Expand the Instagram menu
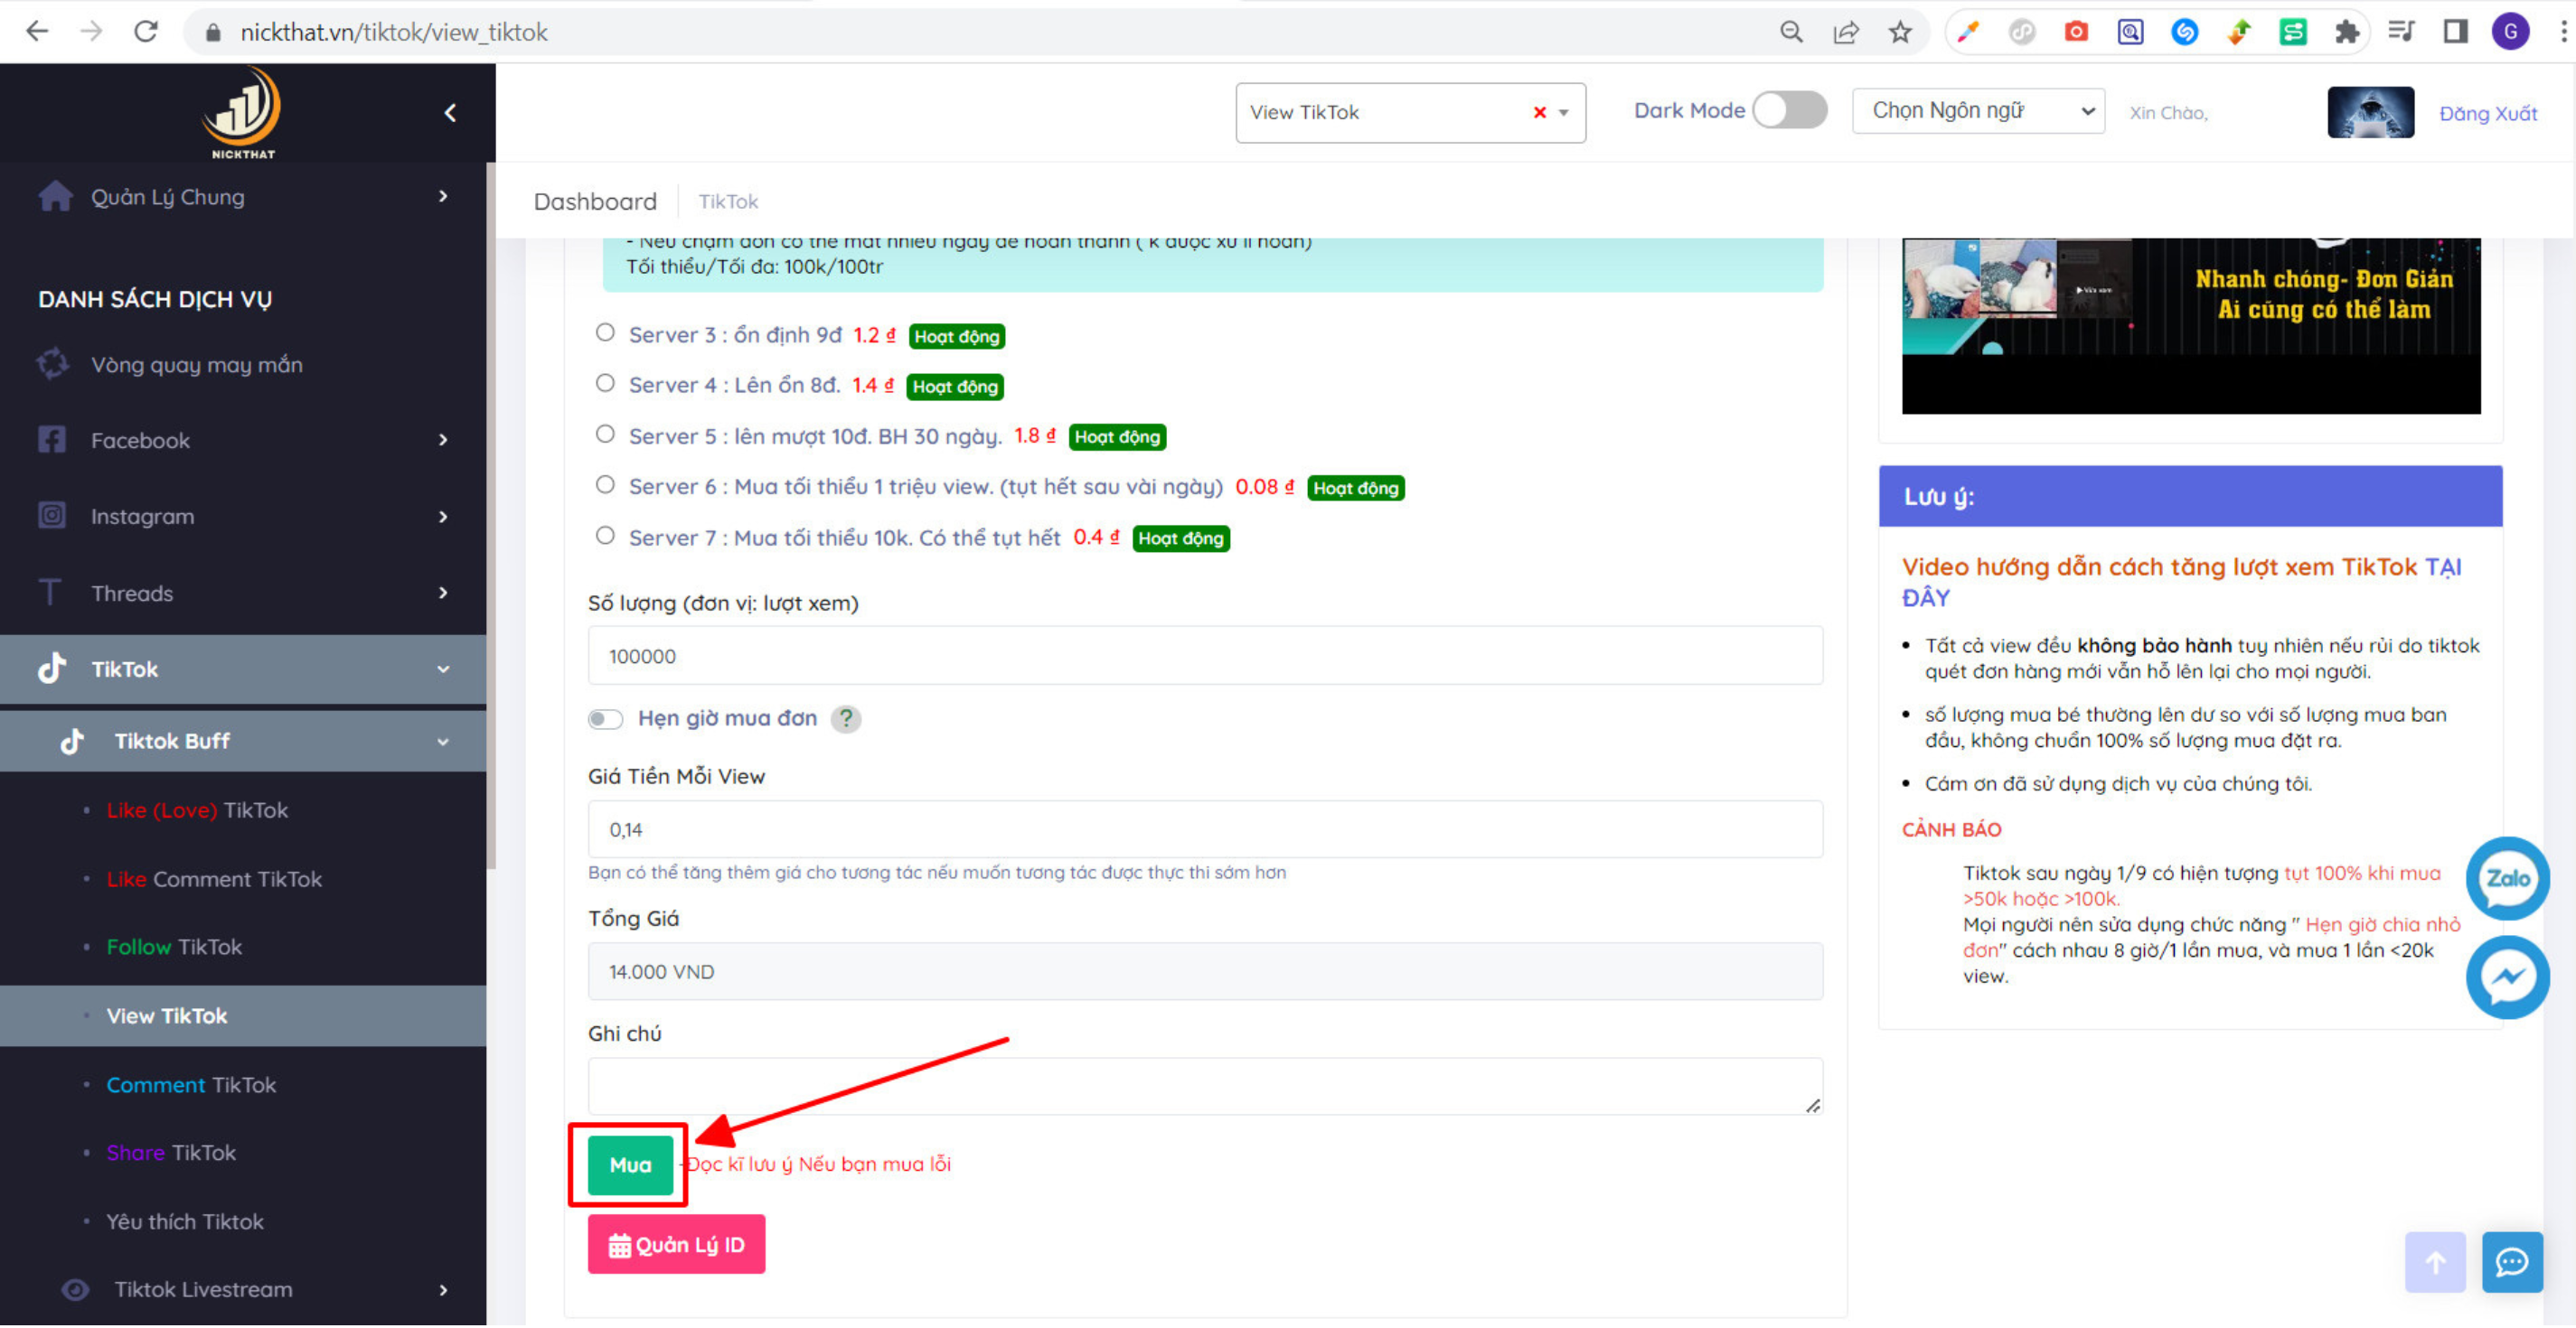 [243, 517]
